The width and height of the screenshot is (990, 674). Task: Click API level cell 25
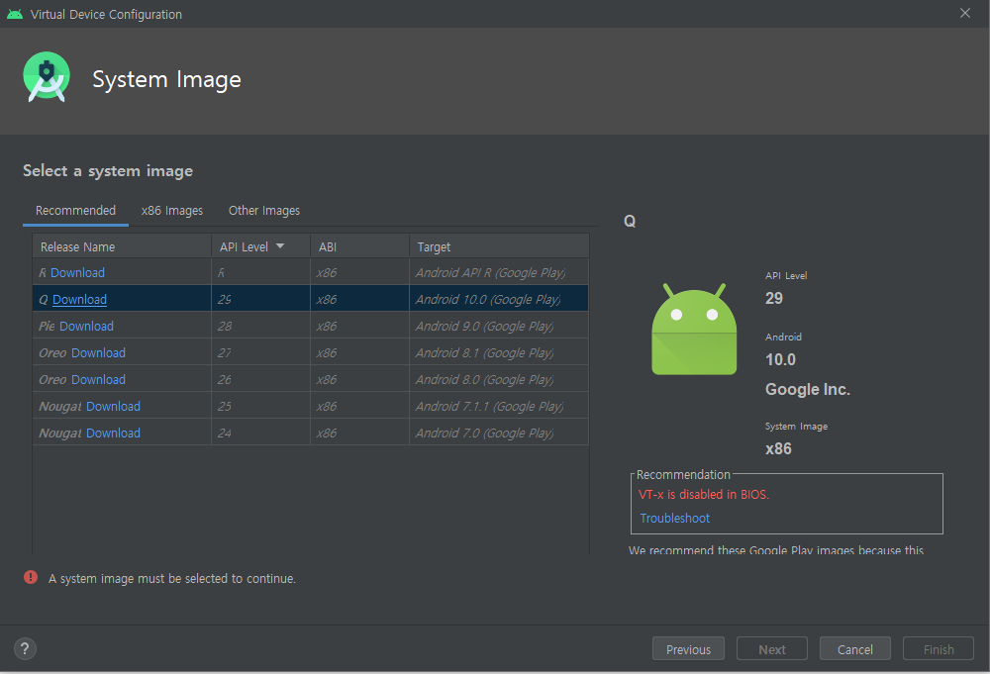260,407
